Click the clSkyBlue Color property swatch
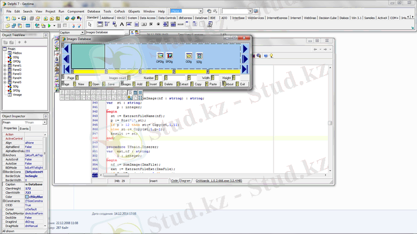Screen dimensions: 417x234 (28, 197)
